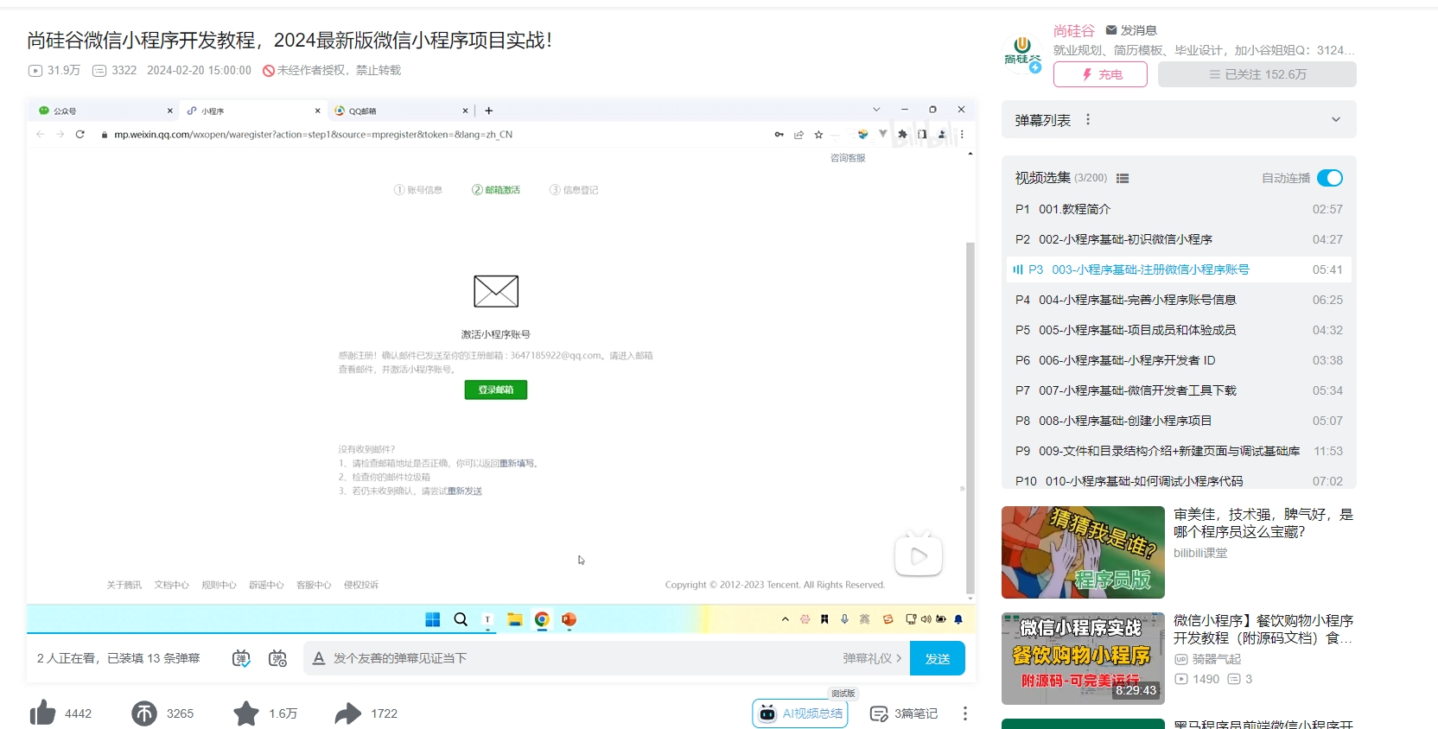Click browser back arrow in video
Viewport: 1438px width, 729px height.
[x=40, y=135]
